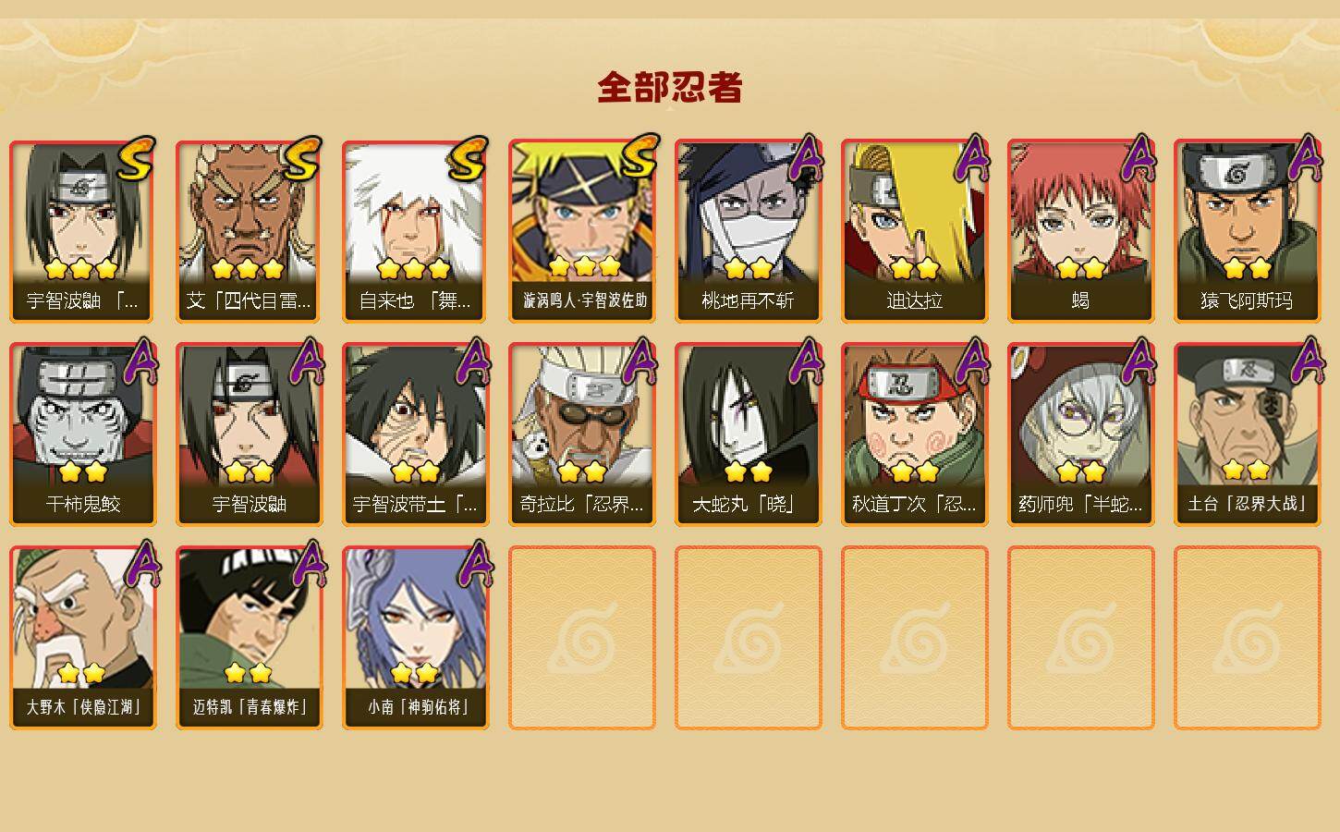Select the 宇智波鼬 S-rank ninja card
This screenshot has height=832, width=1340.
click(83, 231)
